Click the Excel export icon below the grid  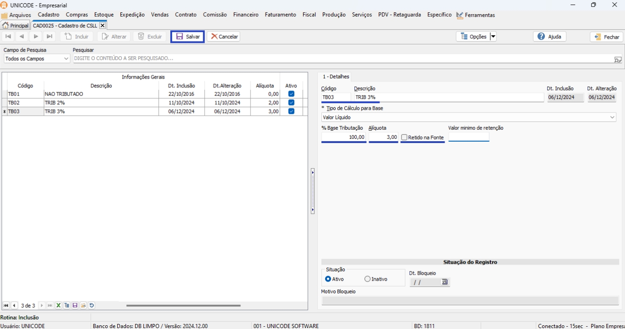59,306
